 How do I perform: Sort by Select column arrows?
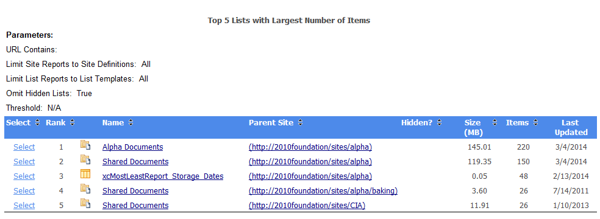click(37, 123)
